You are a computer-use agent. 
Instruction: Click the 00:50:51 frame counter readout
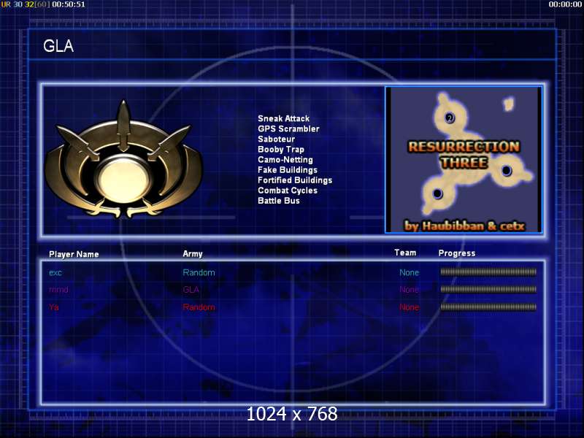click(68, 4)
